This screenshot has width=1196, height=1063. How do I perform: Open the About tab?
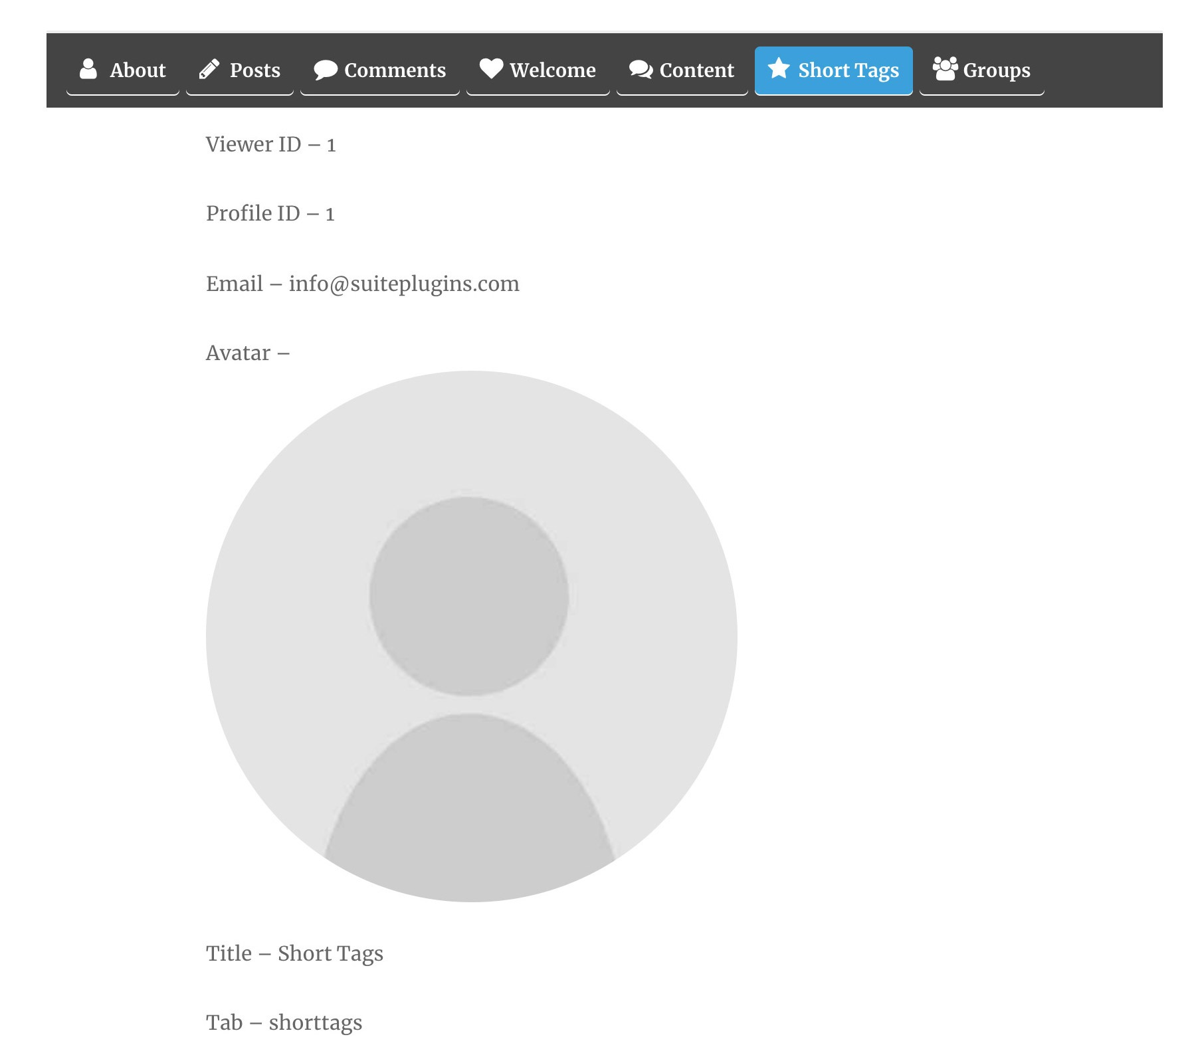point(123,70)
